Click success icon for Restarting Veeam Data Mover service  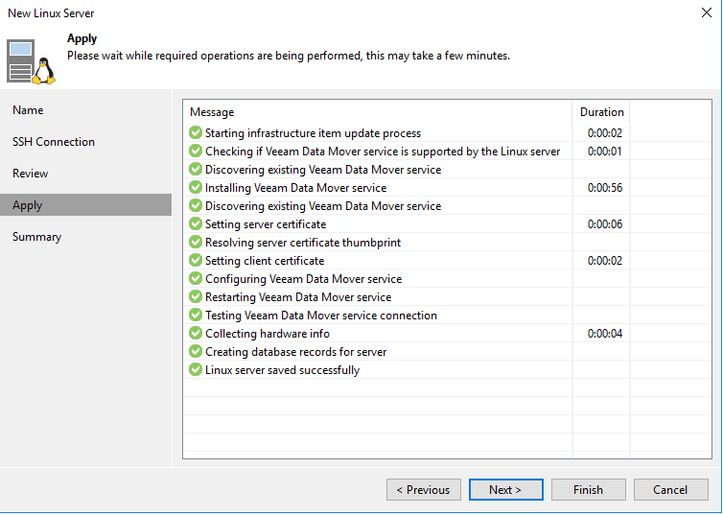pyautogui.click(x=196, y=296)
